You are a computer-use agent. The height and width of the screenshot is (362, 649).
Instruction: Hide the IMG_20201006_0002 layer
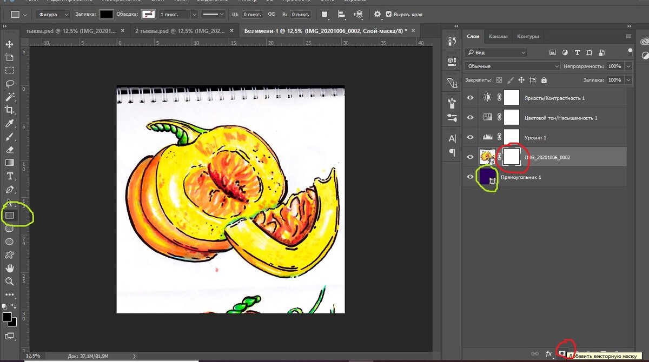pyautogui.click(x=470, y=157)
